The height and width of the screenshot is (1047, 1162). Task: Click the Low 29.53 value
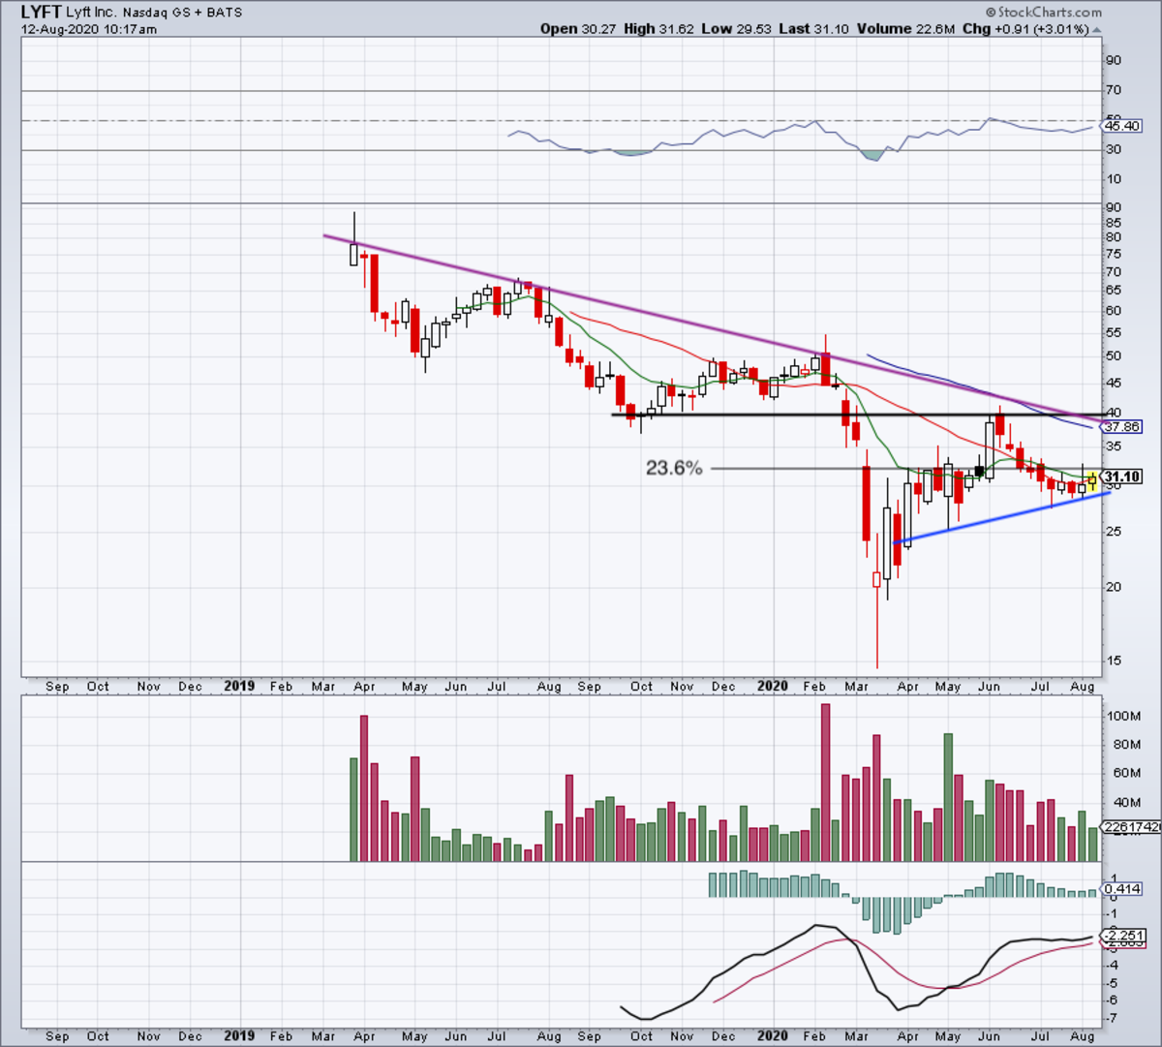pos(737,29)
